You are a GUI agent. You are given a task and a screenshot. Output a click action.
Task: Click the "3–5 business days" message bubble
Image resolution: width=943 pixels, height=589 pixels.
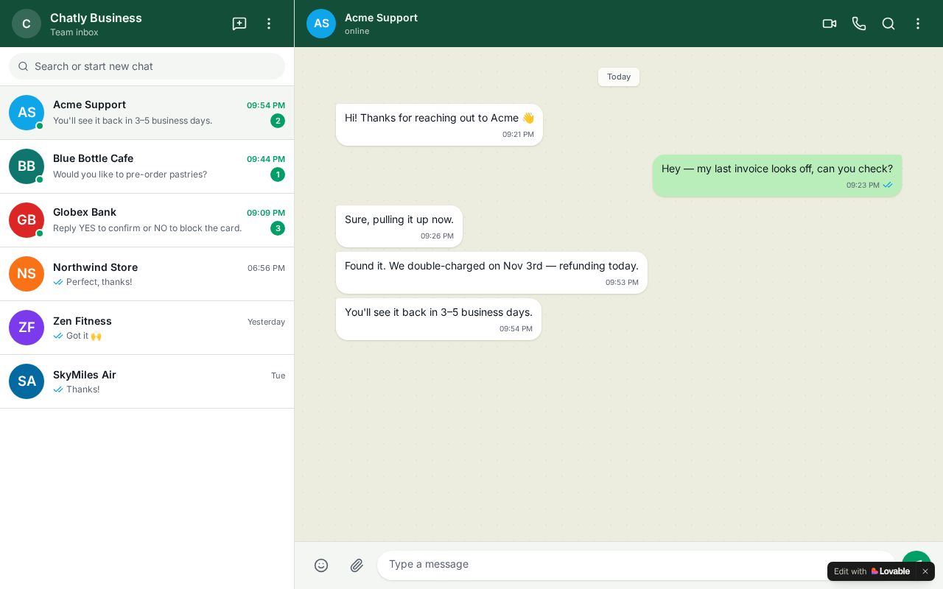tap(438, 319)
